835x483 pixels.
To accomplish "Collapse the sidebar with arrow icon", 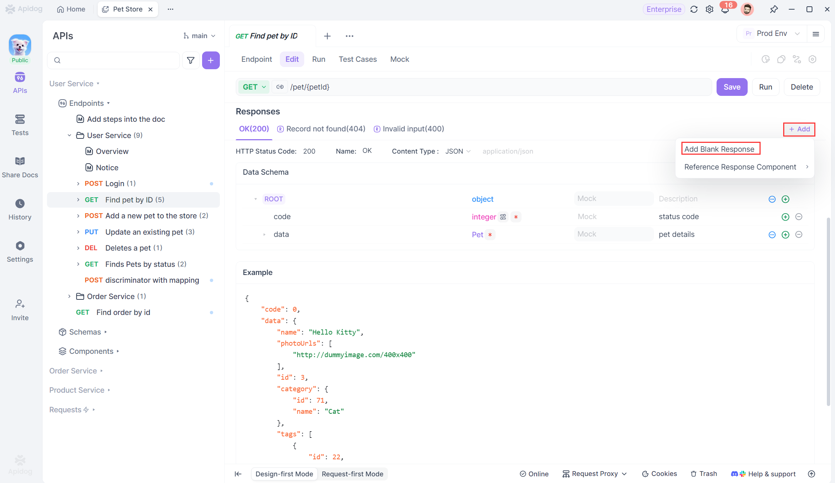I will pos(238,474).
